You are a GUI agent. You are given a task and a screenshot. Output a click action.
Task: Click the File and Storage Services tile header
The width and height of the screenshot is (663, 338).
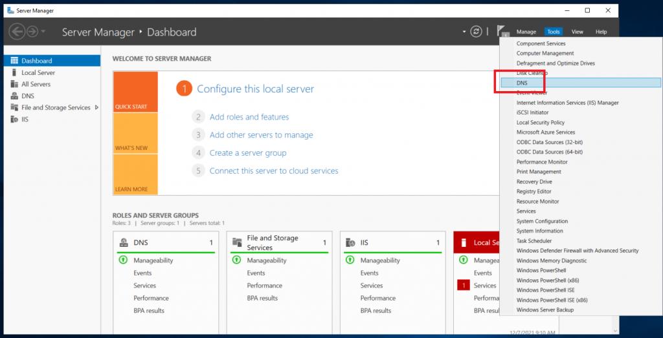pyautogui.click(x=280, y=242)
